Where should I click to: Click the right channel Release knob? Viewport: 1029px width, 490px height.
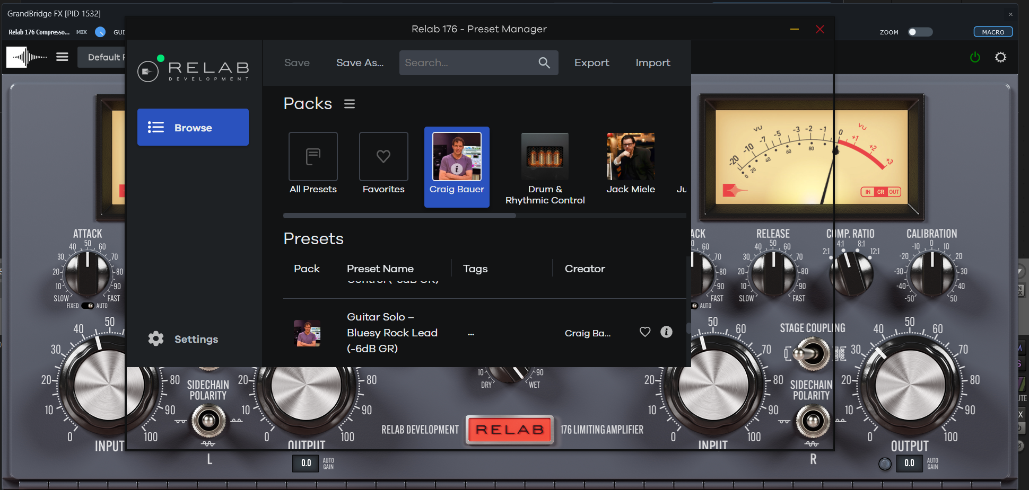[773, 274]
